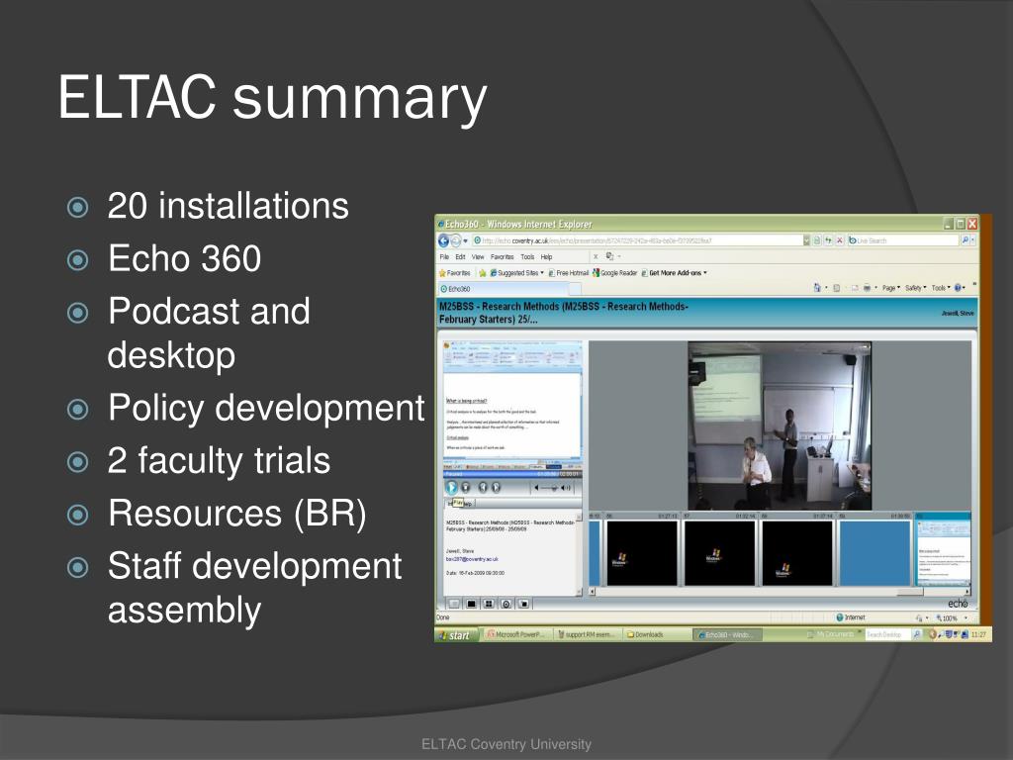
Task: Click the Live Search input field
Action: tap(902, 240)
